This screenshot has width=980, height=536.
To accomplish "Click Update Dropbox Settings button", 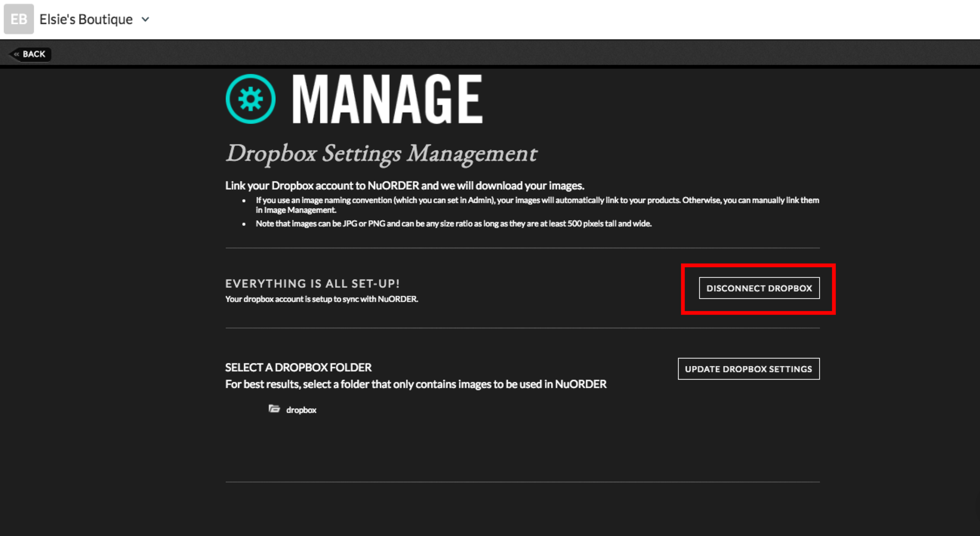I will [x=749, y=369].
